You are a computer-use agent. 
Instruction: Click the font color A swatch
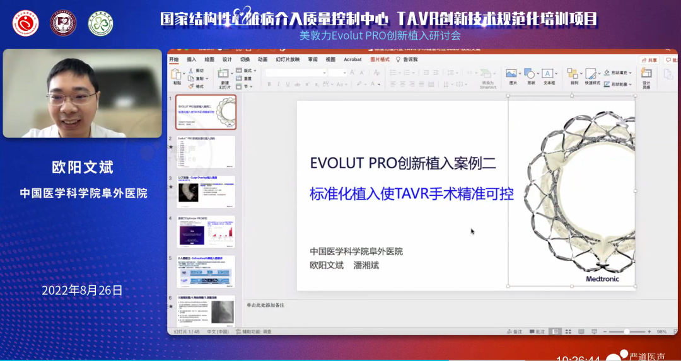click(x=373, y=84)
